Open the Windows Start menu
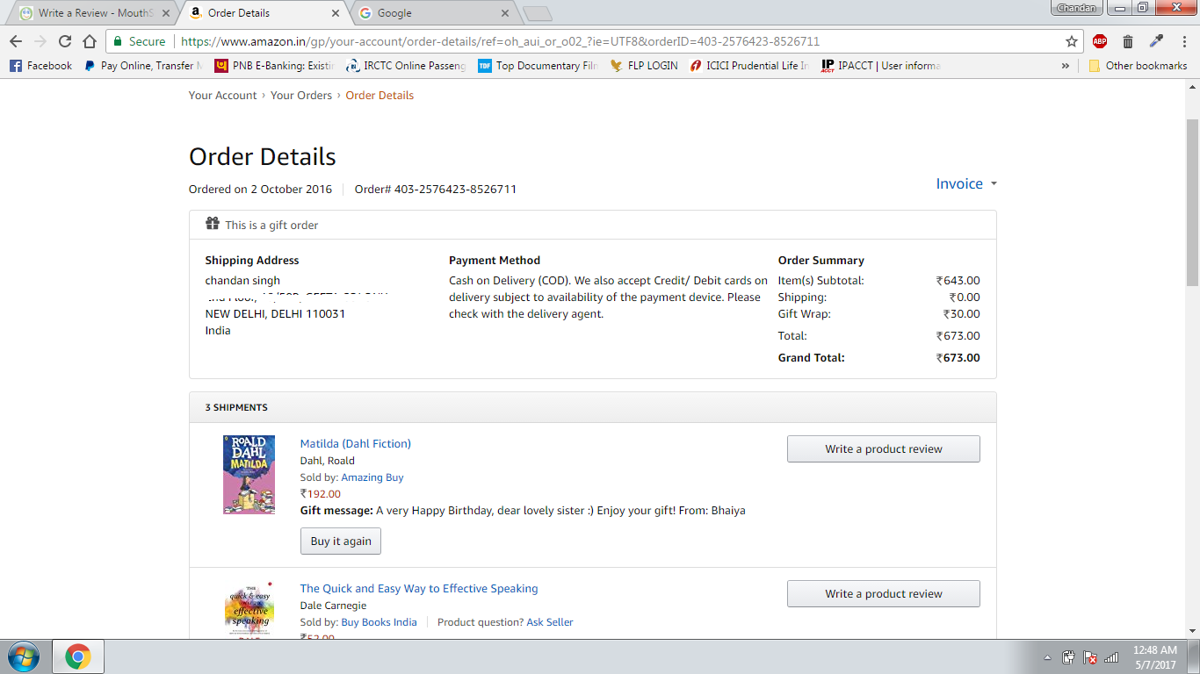The image size is (1200, 674). coord(23,656)
